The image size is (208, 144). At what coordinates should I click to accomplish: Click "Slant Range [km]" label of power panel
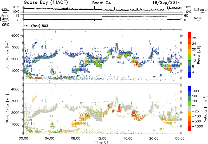[7, 55]
